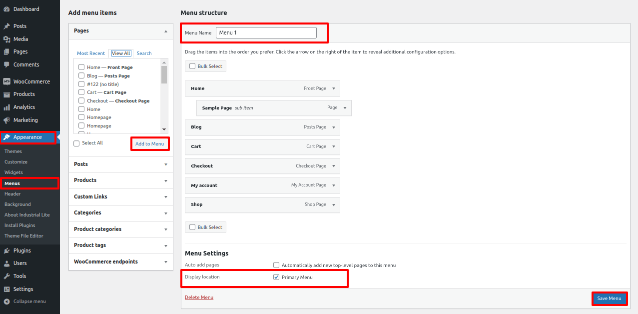Switch to the Most Recent tab
638x314 pixels.
pos(91,53)
